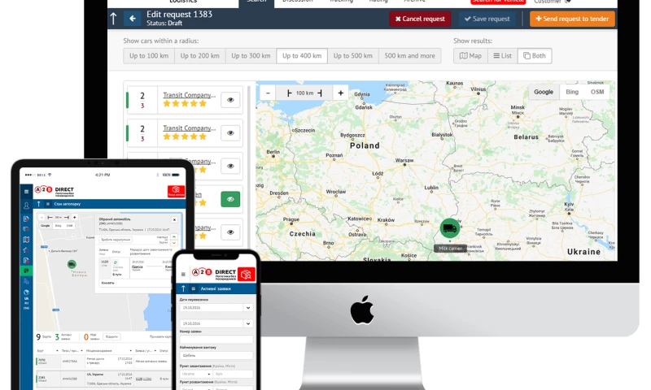Click the back arrow beside Edit request 1383
Screen dimensions: 651x390
click(x=133, y=19)
